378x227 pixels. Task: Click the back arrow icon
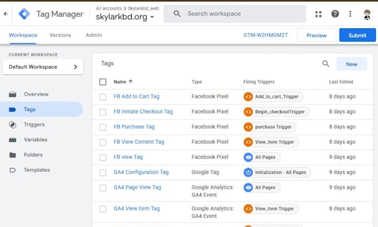point(6,14)
